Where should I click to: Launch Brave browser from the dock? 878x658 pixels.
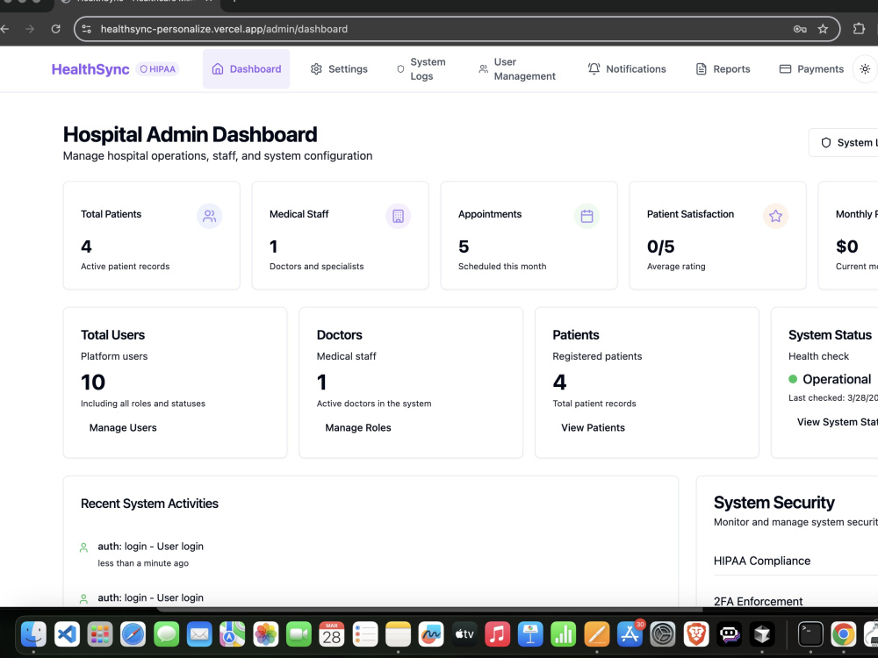[696, 634]
